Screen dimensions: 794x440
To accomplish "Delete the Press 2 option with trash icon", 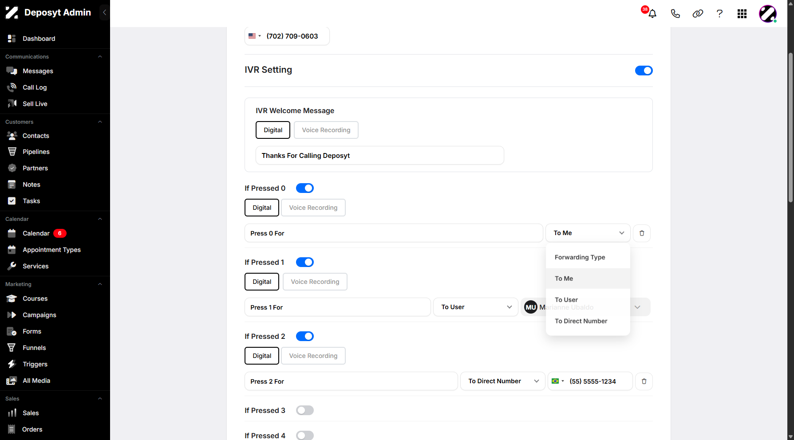I will [x=644, y=381].
